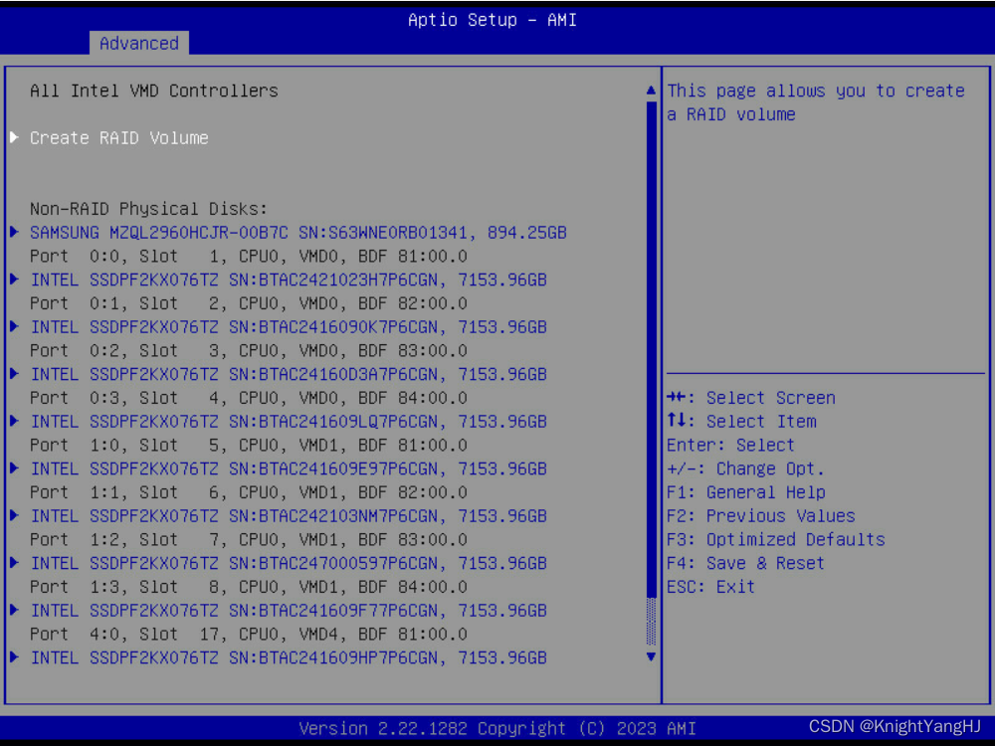Screen dimensions: 996x746
Task: Click scrollbar up arrow in disk list
Action: [x=651, y=91]
